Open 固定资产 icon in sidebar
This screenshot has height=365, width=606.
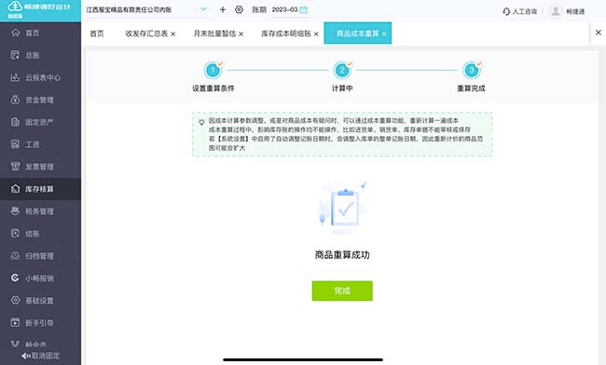coord(15,122)
